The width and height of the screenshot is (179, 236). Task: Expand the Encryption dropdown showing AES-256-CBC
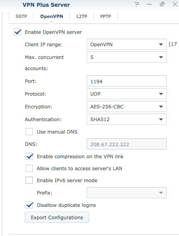pyautogui.click(x=127, y=106)
